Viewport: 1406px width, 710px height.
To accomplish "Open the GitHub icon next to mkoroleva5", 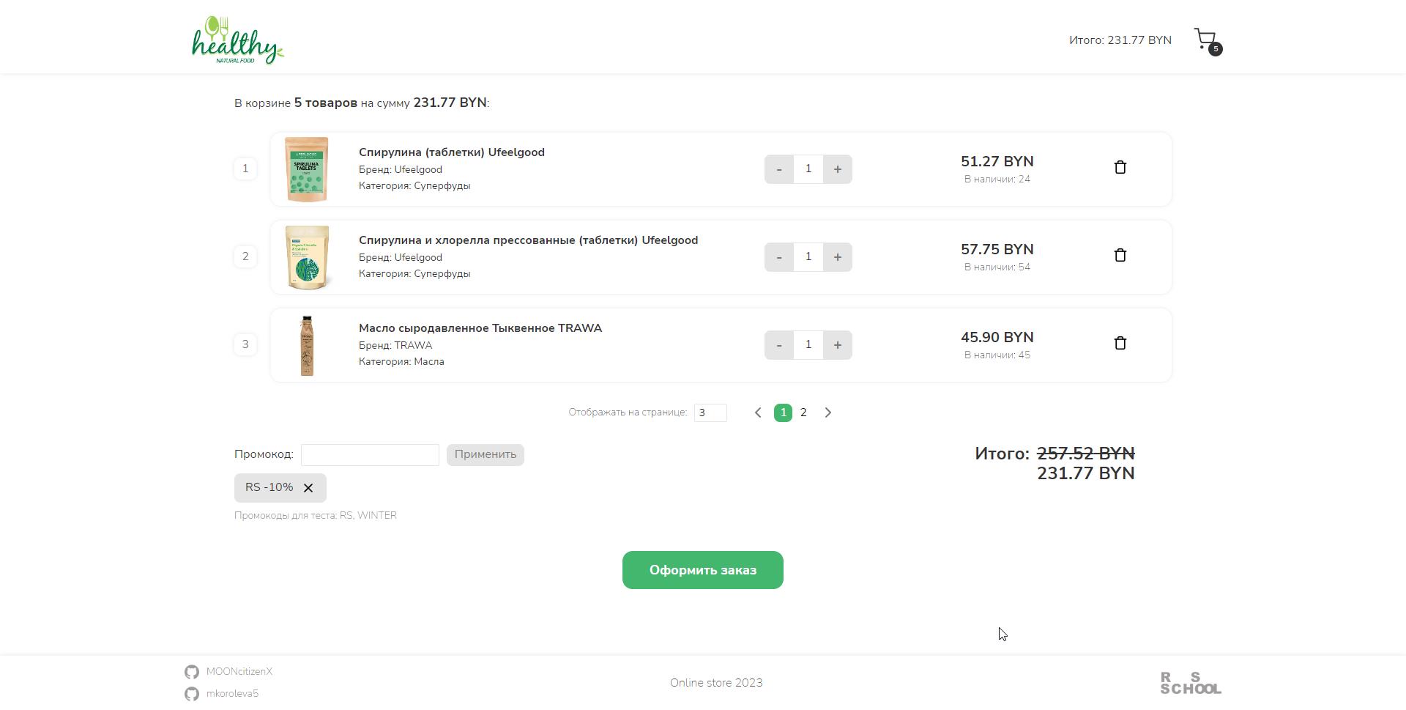I will (x=192, y=694).
